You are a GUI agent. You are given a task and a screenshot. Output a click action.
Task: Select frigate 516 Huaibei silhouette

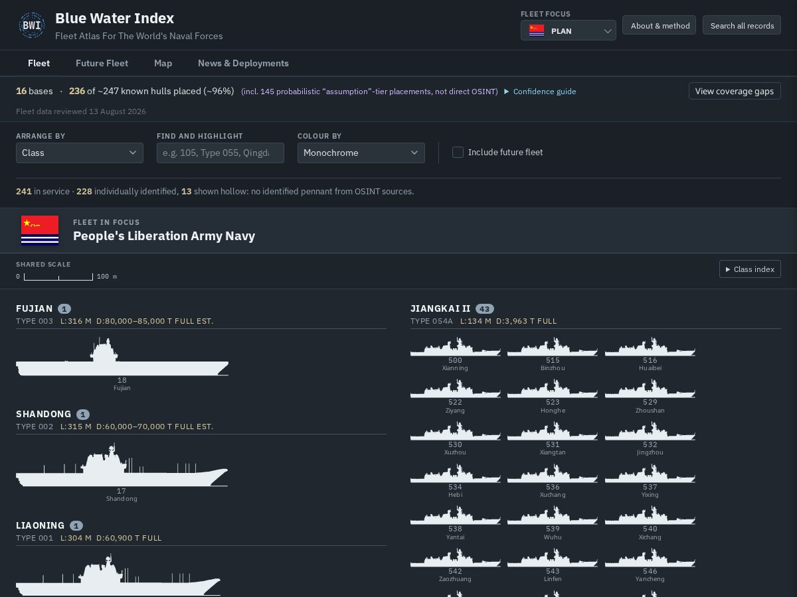650,348
